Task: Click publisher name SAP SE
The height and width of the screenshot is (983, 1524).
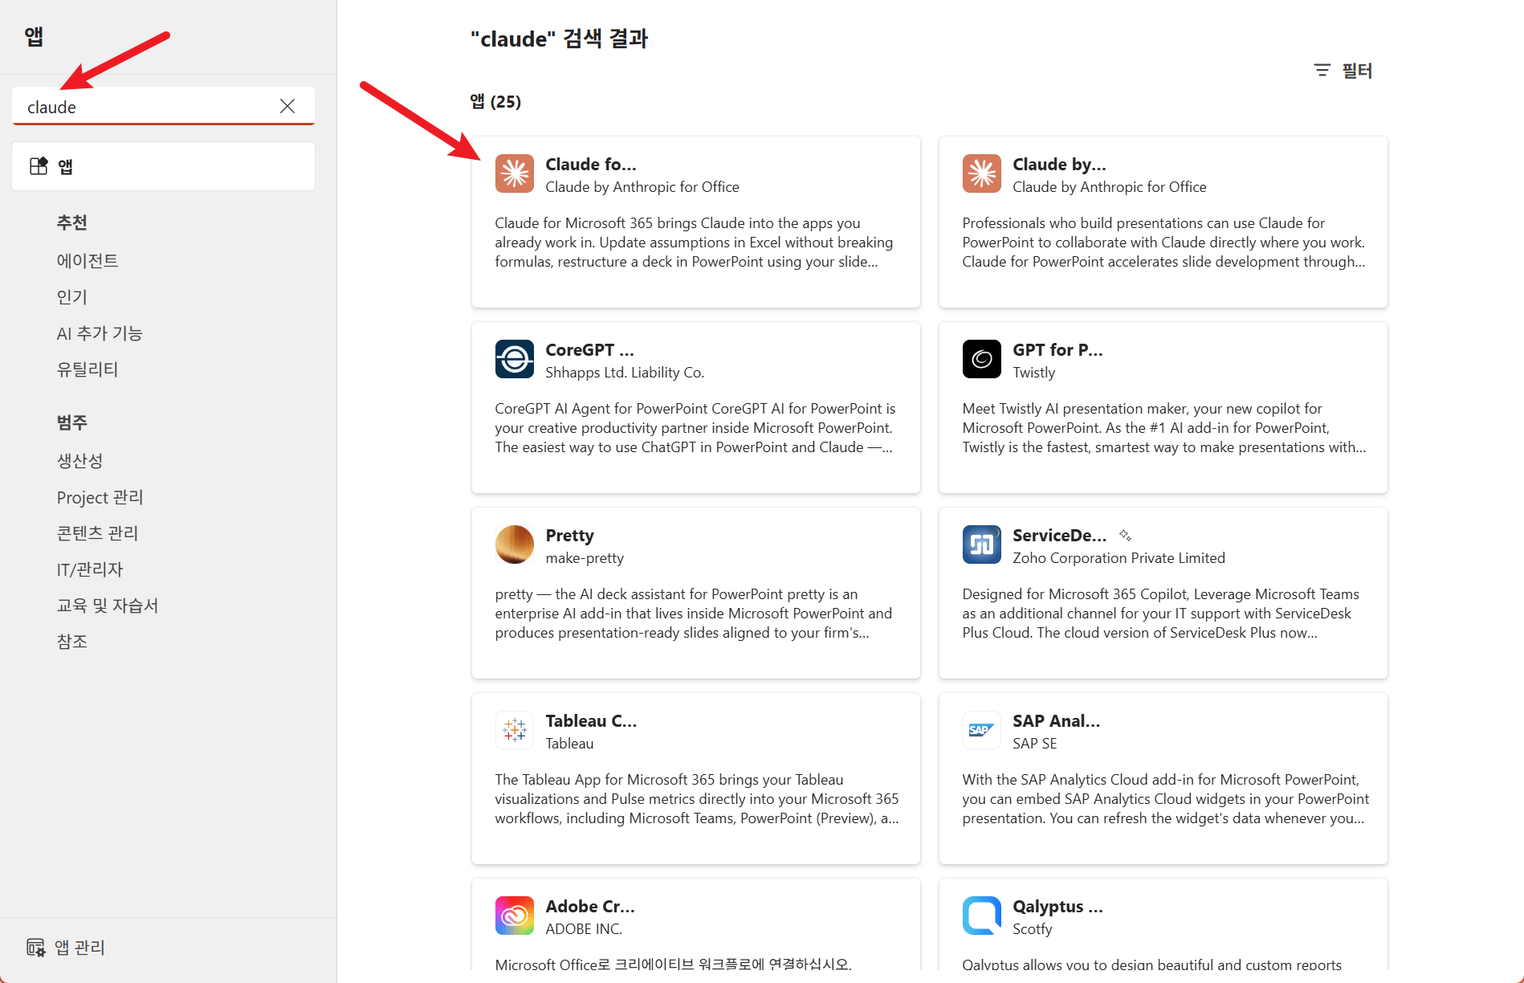Action: coord(1035,743)
